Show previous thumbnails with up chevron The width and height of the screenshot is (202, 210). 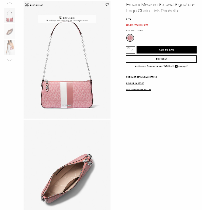pos(9,3)
